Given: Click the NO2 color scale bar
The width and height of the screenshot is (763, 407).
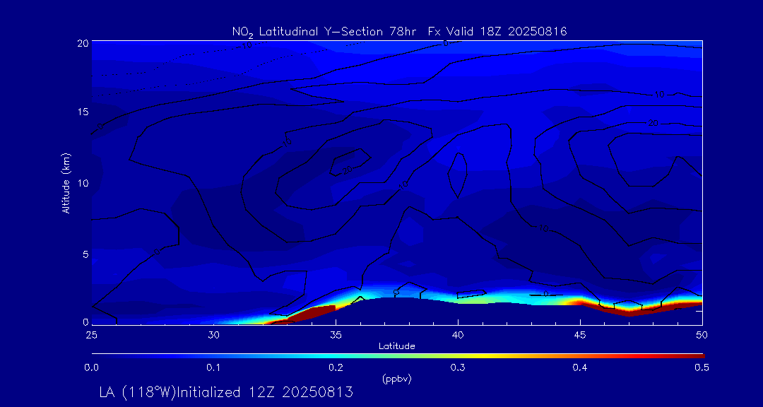Looking at the screenshot, I should [x=398, y=356].
